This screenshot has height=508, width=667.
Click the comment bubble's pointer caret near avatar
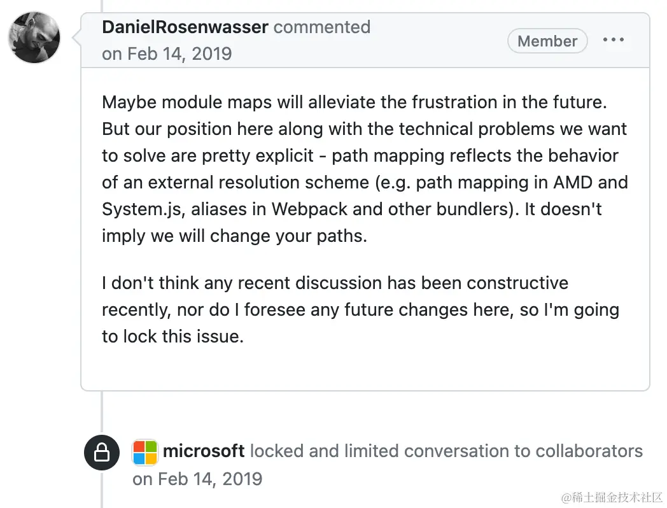pos(76,38)
